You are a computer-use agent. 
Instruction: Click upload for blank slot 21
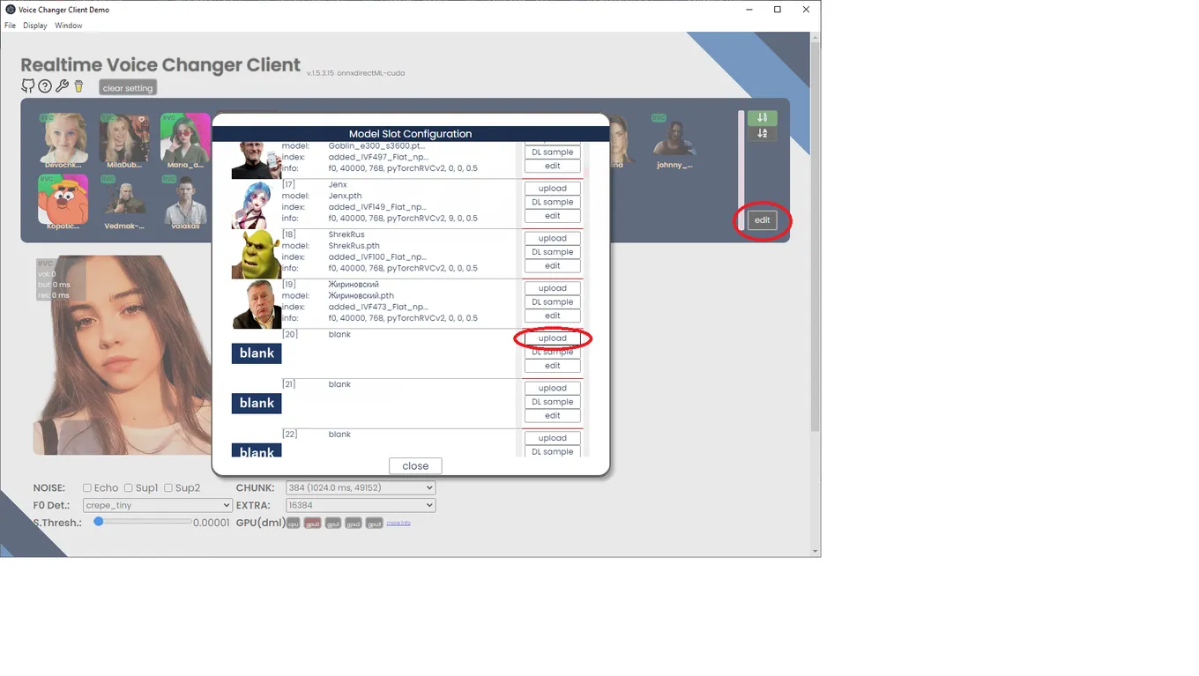(x=553, y=388)
